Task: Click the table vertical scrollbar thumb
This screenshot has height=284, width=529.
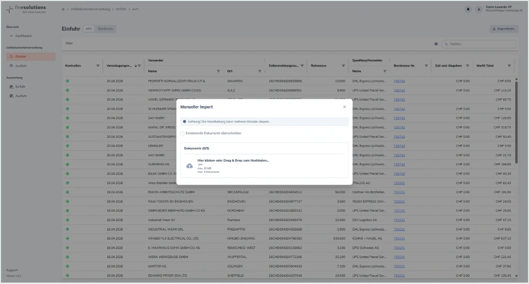Action: 516,122
